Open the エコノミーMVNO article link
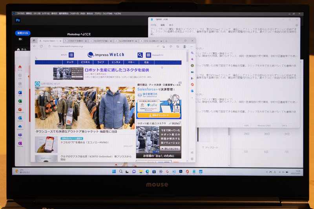This screenshot has height=209, width=314. click(x=84, y=142)
